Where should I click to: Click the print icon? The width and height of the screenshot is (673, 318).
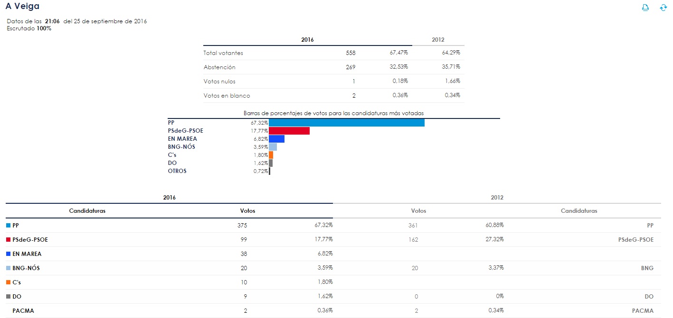click(x=645, y=8)
